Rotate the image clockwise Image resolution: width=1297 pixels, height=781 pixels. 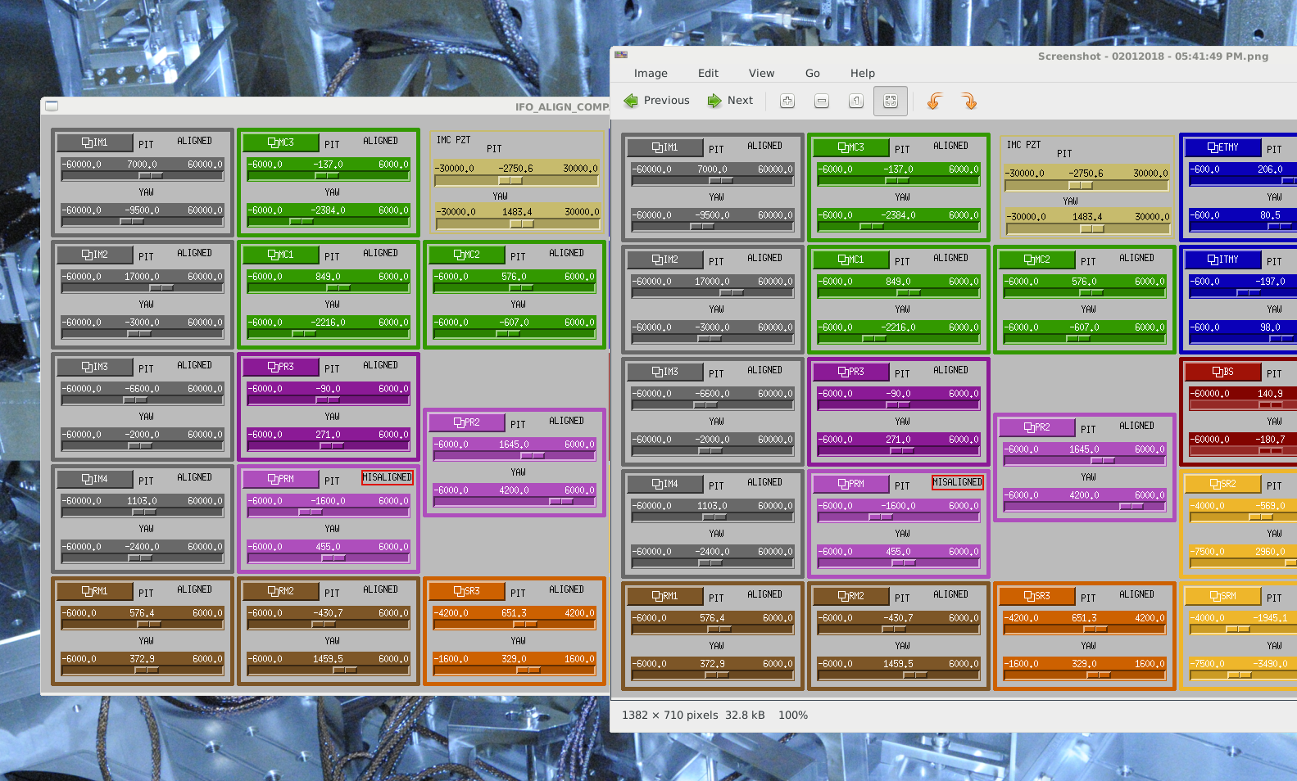point(969,101)
